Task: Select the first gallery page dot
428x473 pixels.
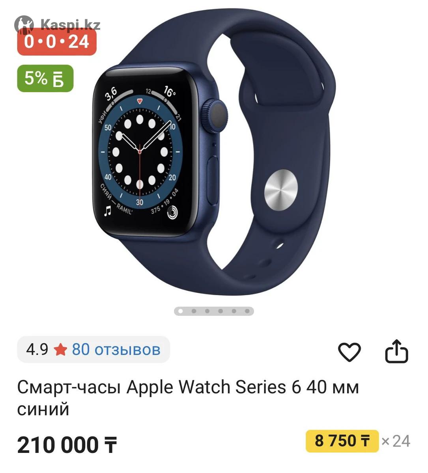Action: [181, 311]
